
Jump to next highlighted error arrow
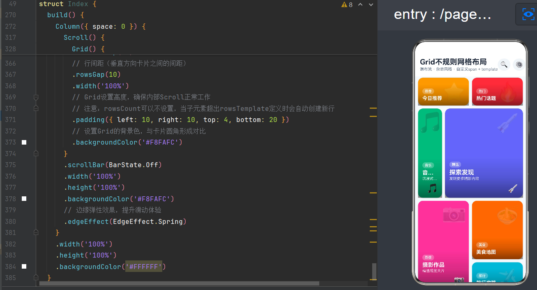click(371, 5)
